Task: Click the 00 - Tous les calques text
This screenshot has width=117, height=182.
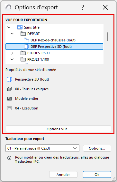Action: [x=32, y=89]
